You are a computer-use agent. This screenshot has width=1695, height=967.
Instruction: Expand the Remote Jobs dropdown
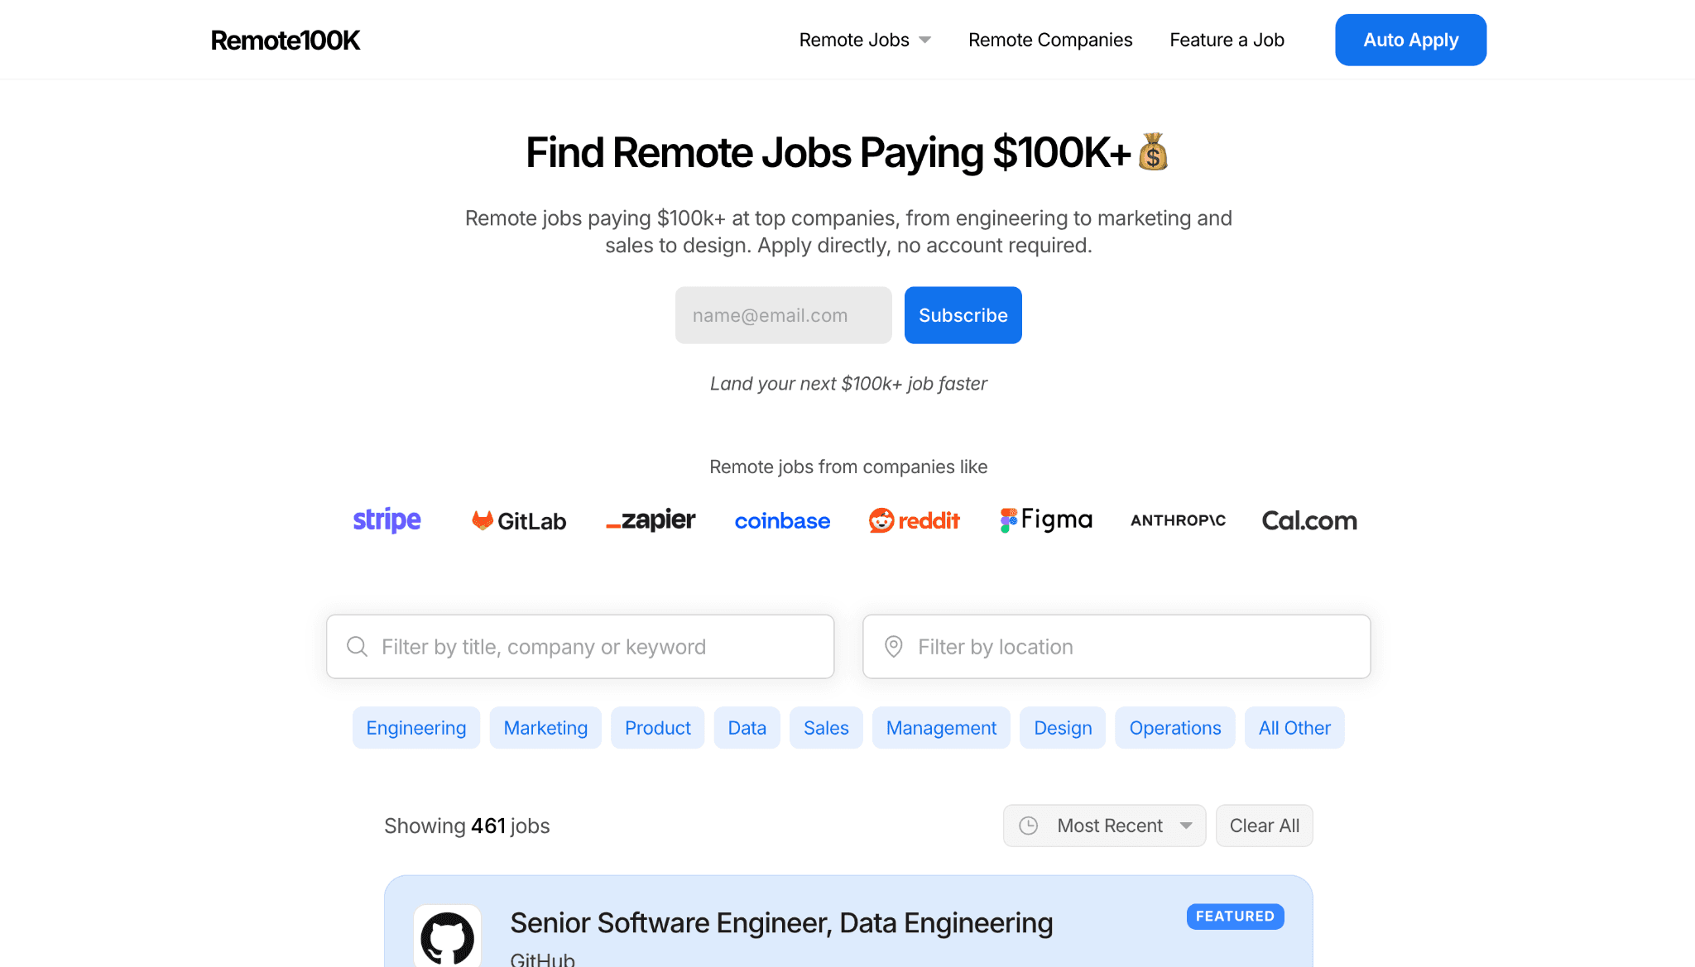coord(863,39)
